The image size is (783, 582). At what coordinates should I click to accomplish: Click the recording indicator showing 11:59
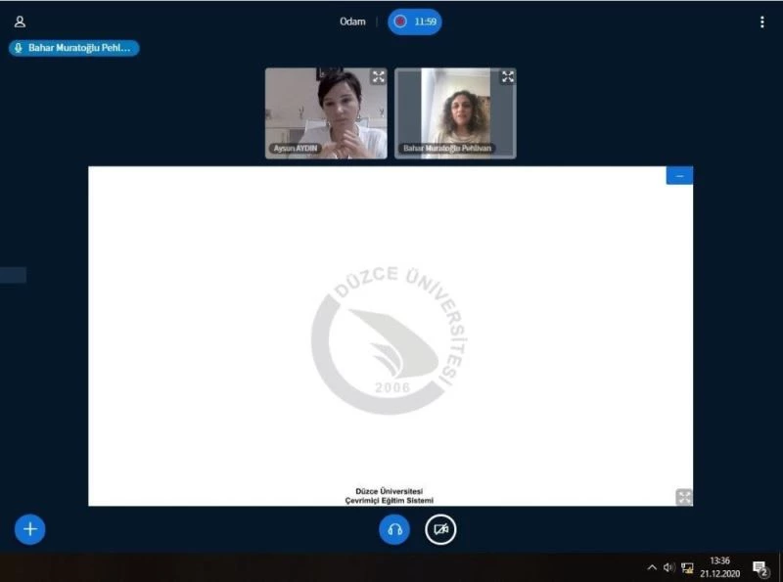[x=415, y=22]
